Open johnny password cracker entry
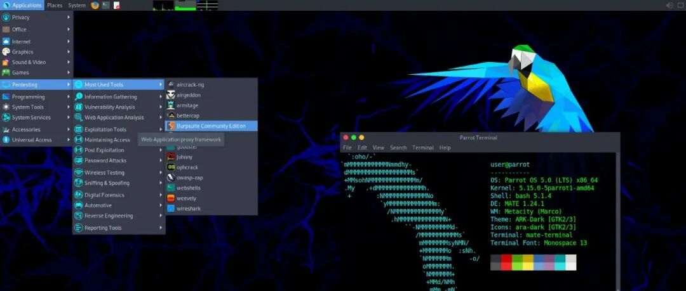 (x=211, y=157)
